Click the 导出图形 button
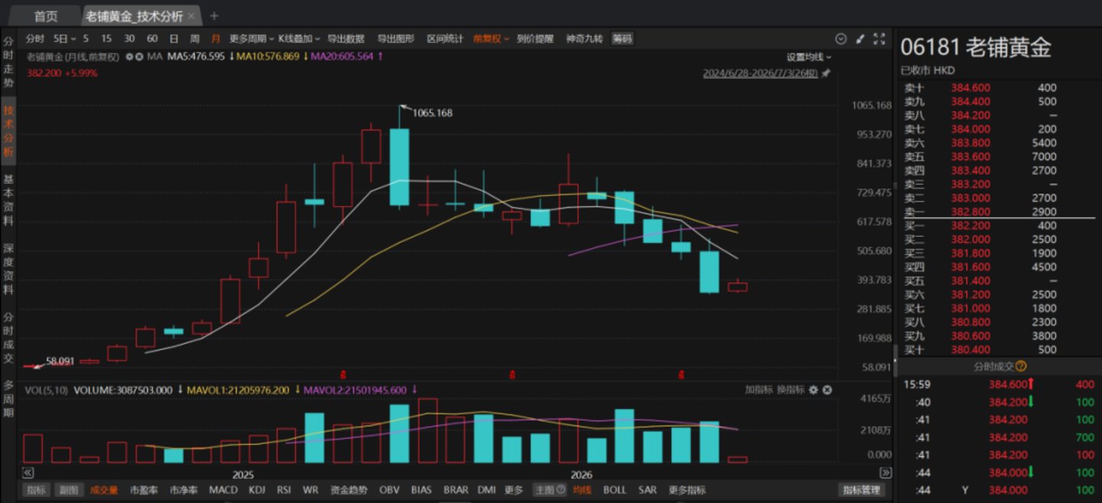Viewport: 1102px width, 503px height. pos(396,38)
